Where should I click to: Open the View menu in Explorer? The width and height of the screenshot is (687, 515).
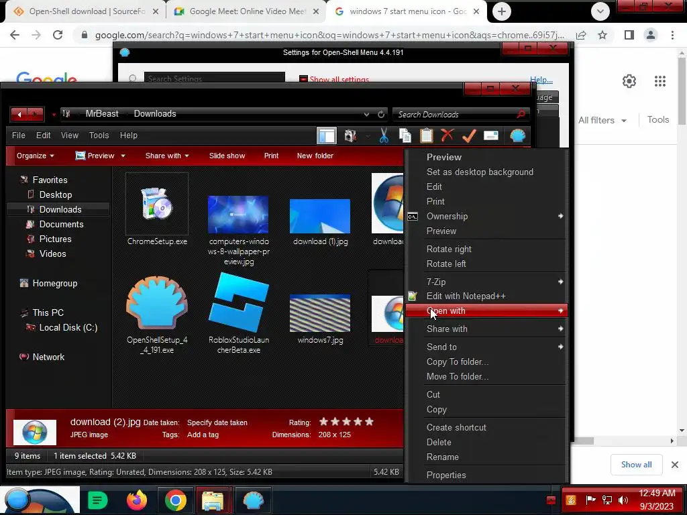pyautogui.click(x=70, y=135)
